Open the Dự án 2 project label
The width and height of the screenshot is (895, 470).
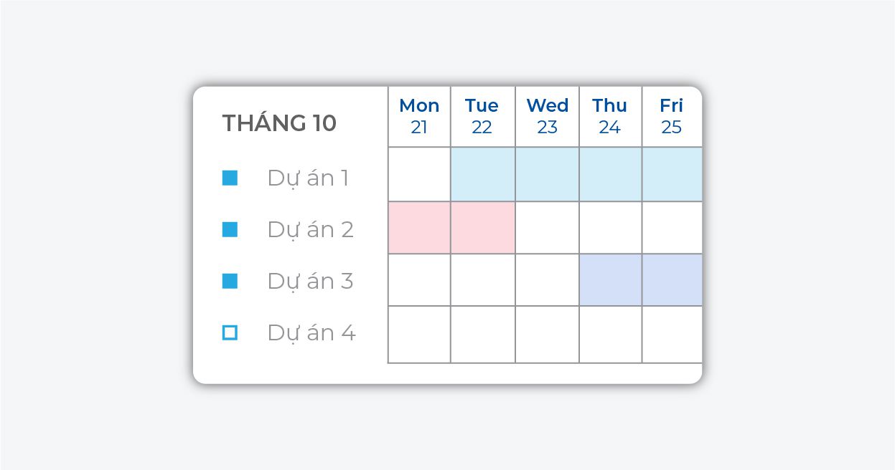[x=310, y=229]
